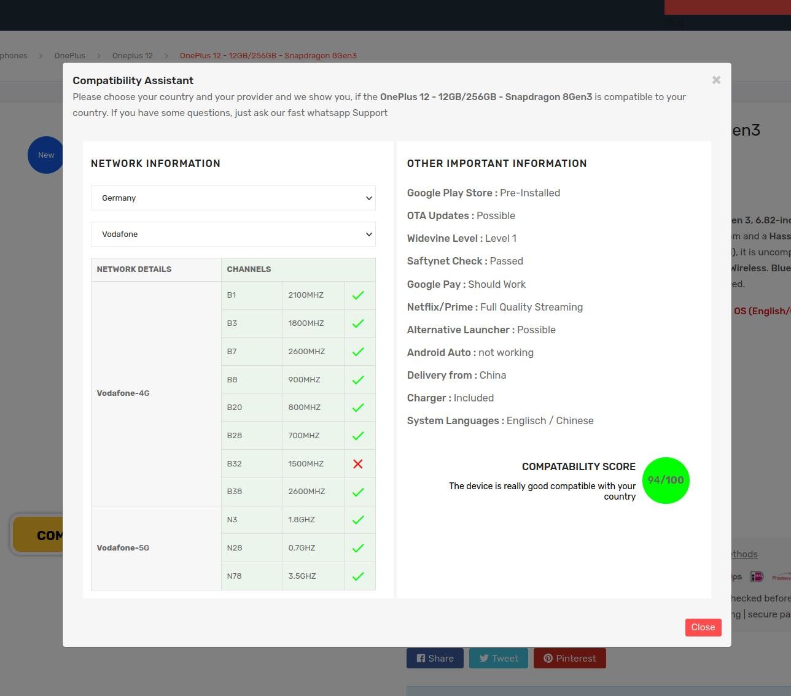
Task: Open the Oneplus 12 breadcrumb link
Action: coord(133,55)
